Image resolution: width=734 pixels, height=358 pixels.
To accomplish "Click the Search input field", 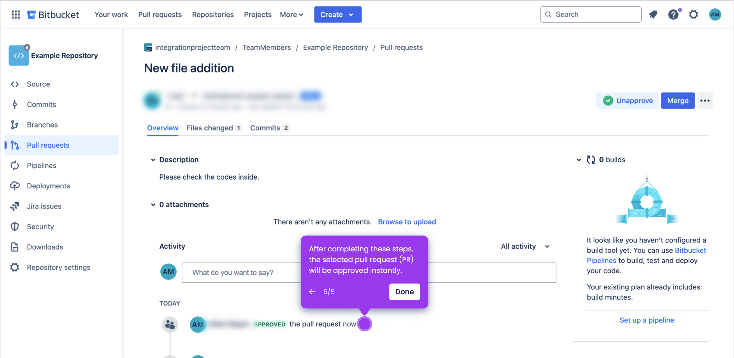I will coord(591,15).
